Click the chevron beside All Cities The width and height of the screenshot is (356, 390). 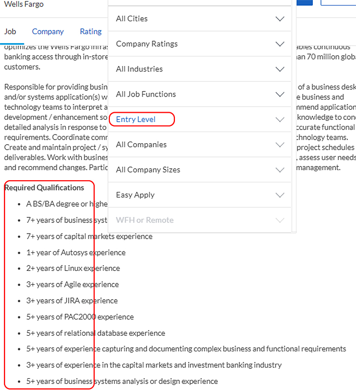279,19
